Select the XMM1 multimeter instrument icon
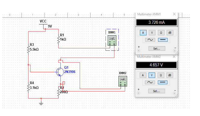Image resolution: width=200 pixels, height=116 pixels. pyautogui.click(x=112, y=40)
